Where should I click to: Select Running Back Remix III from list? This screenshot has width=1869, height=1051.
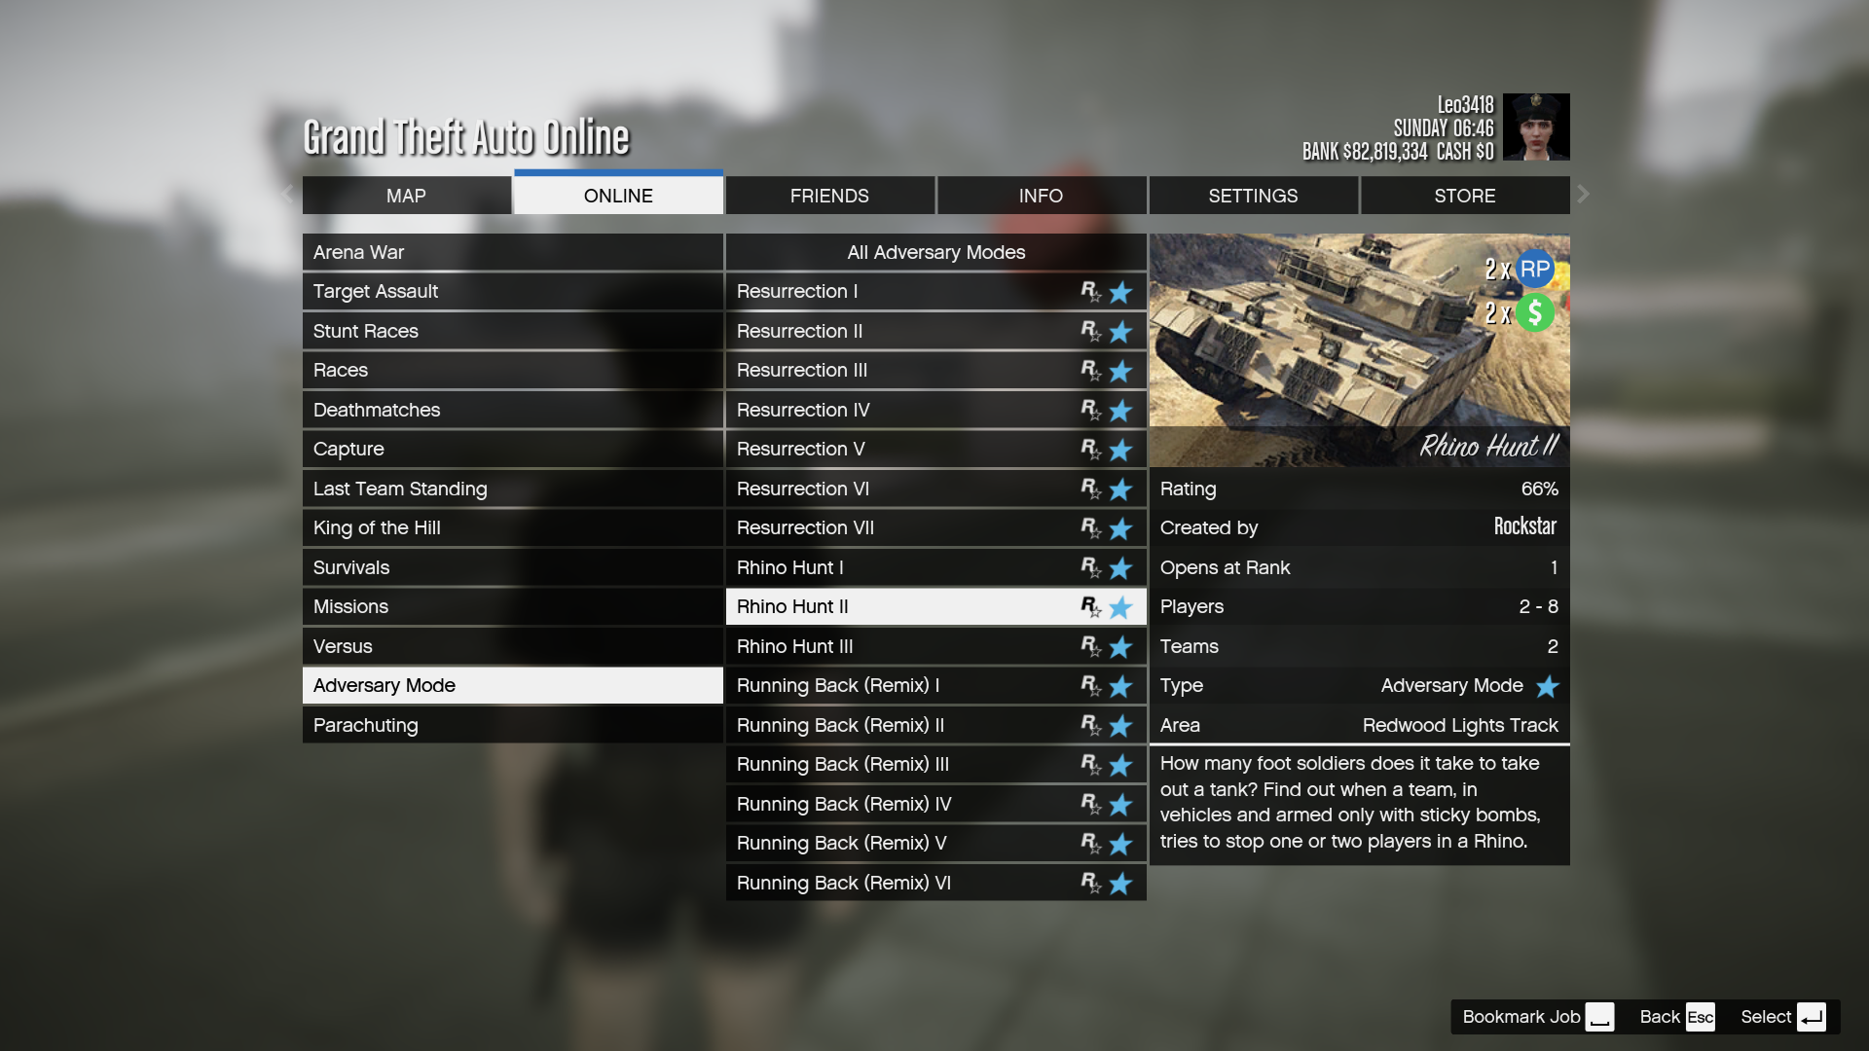click(935, 764)
